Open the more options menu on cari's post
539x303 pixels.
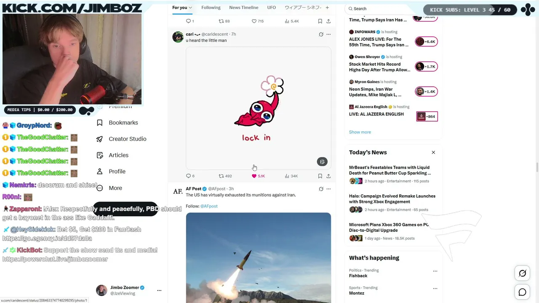(x=328, y=35)
